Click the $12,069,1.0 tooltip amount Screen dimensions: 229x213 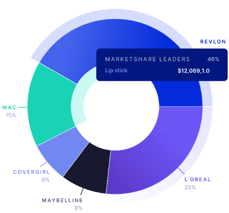194,71
